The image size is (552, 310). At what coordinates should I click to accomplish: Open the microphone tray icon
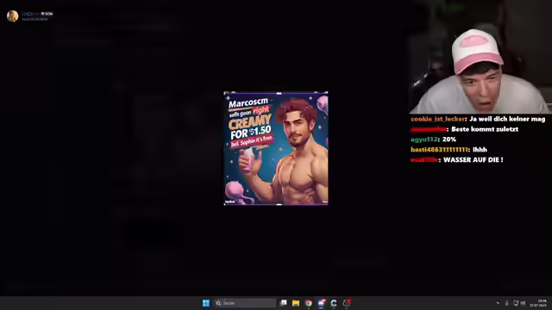tap(506, 303)
